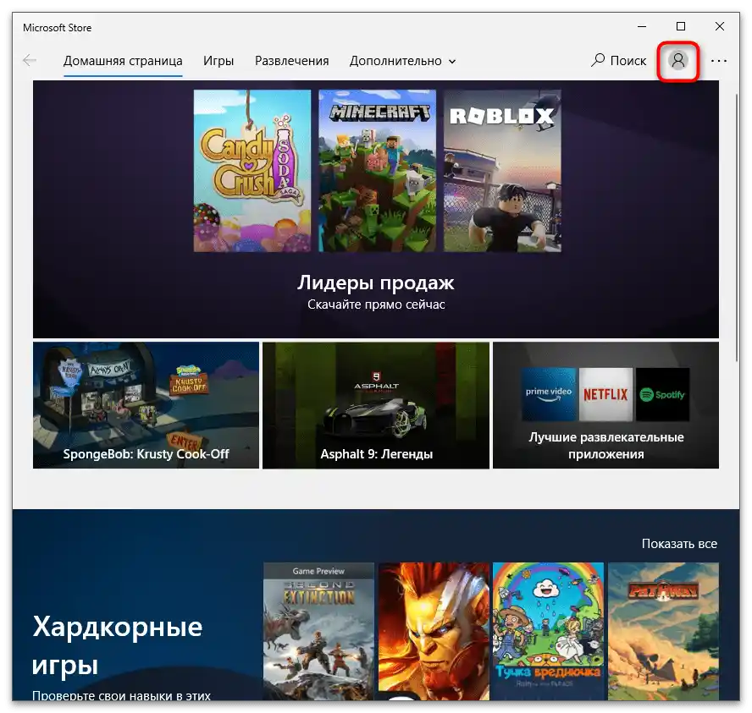Click the Netflix app logo
752x713 pixels.
pos(605,395)
